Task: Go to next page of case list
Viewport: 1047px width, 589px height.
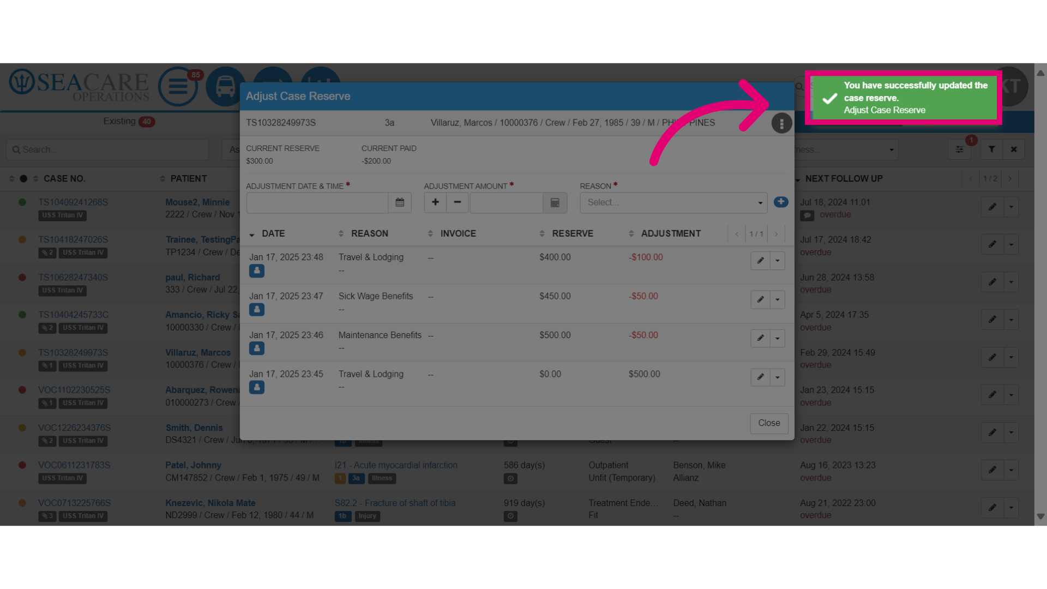Action: tap(1010, 179)
